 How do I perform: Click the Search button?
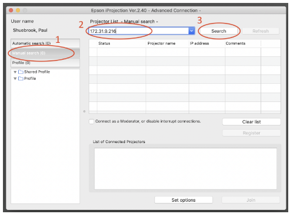coord(218,31)
